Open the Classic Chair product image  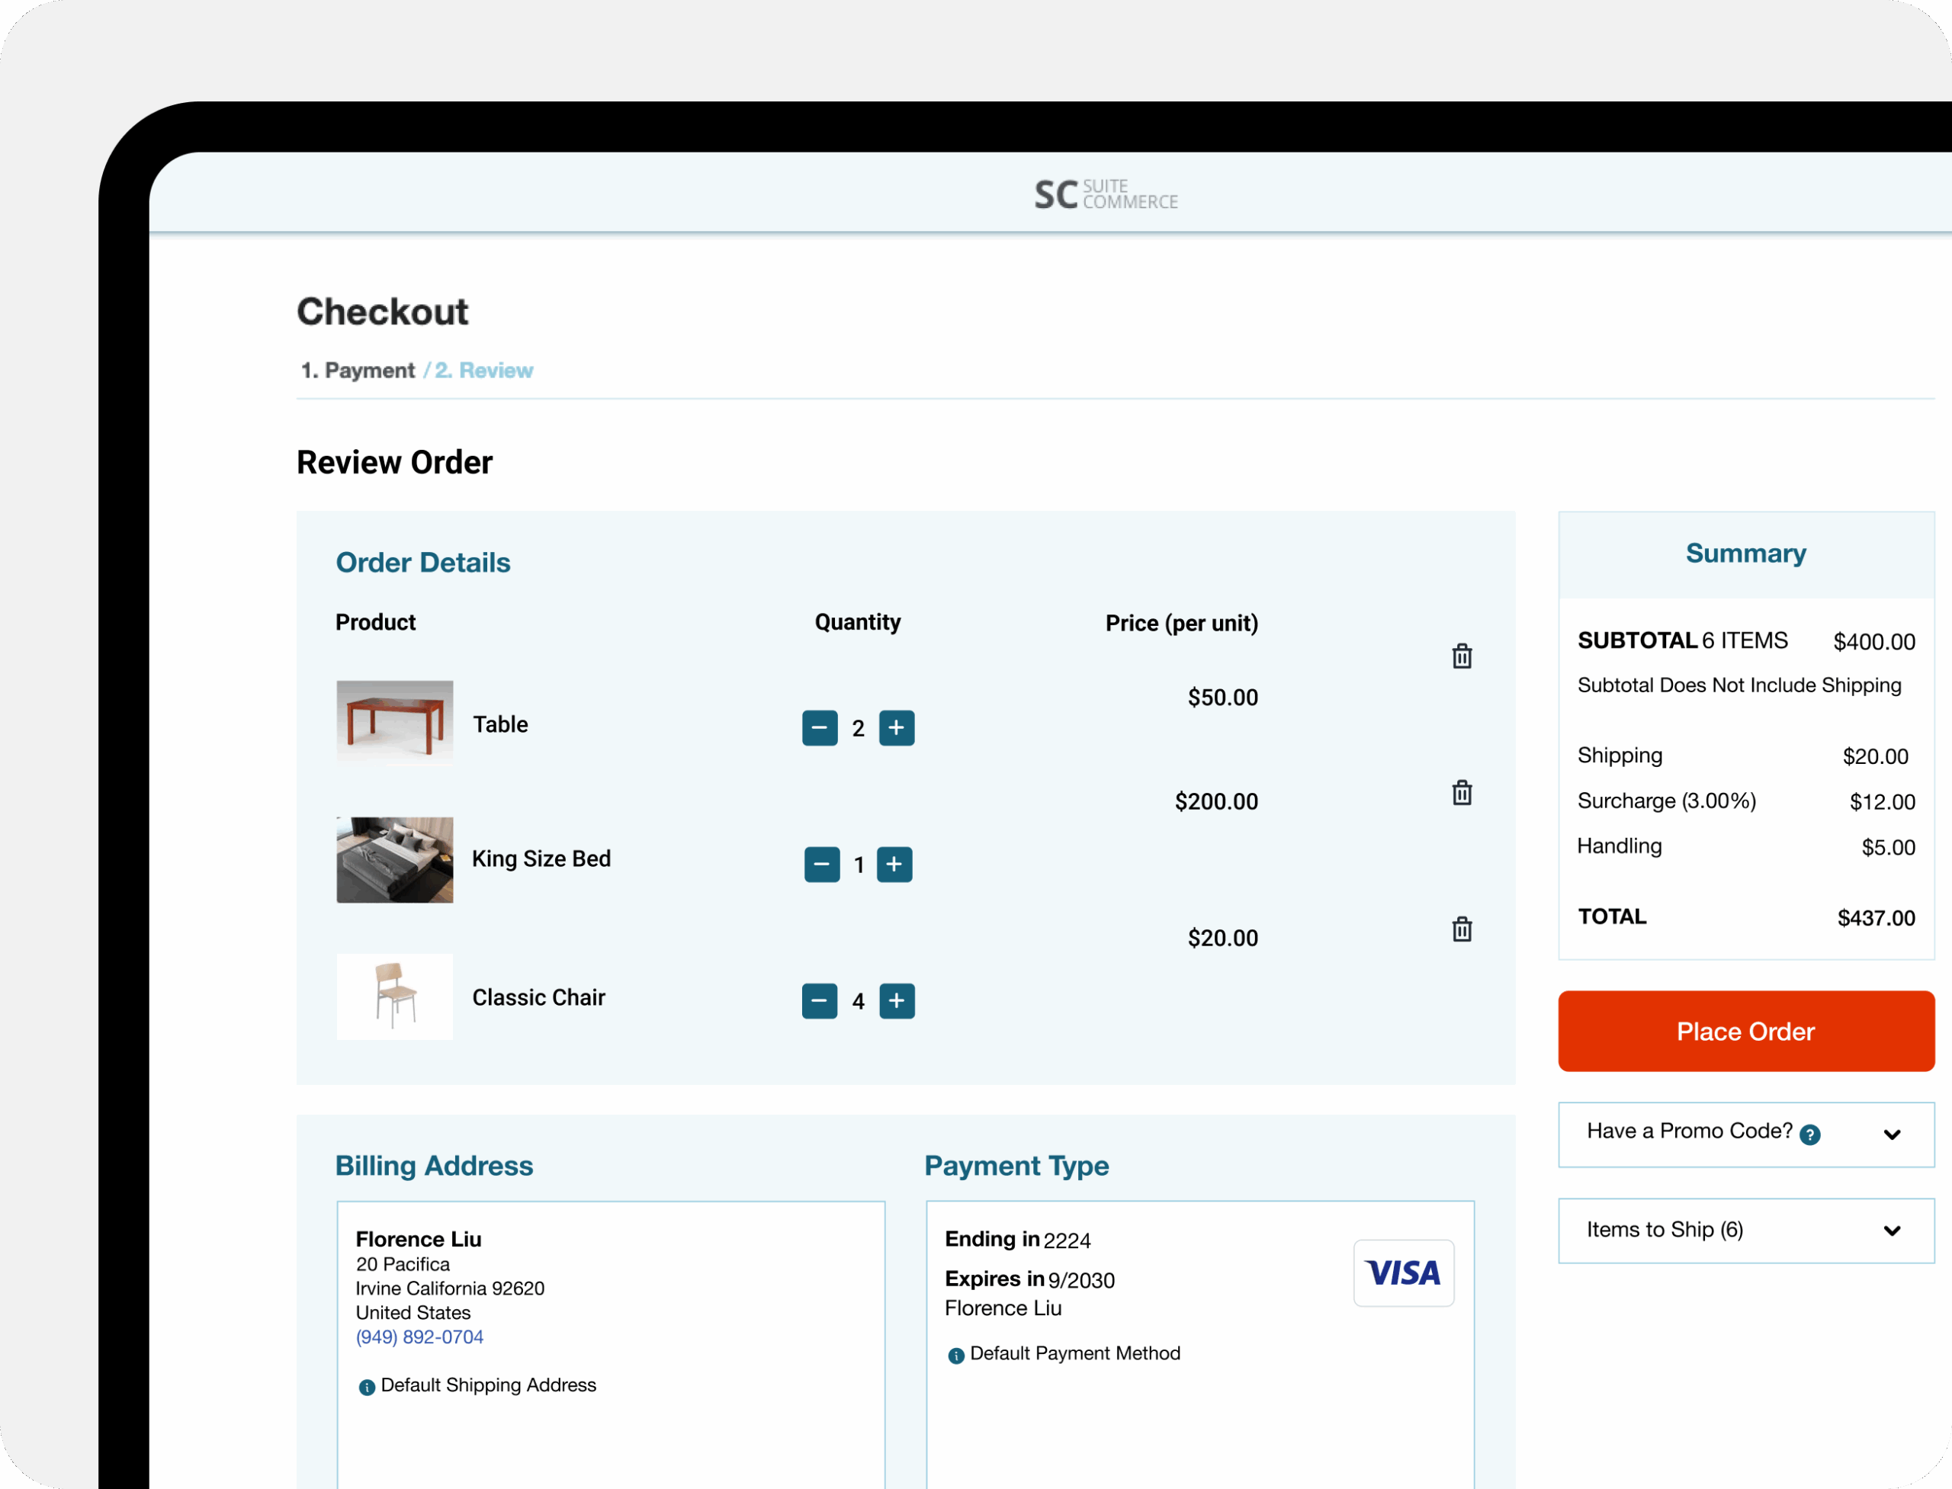[394, 996]
